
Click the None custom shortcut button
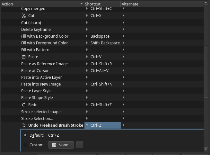(x=61, y=145)
